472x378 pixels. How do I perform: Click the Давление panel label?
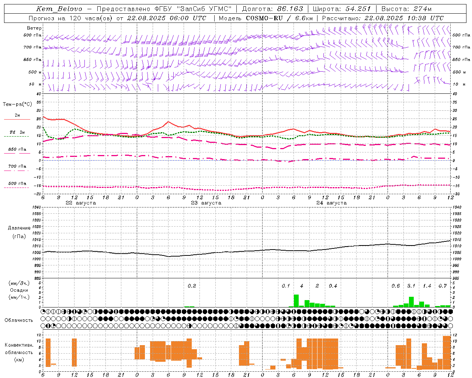click(x=19, y=228)
